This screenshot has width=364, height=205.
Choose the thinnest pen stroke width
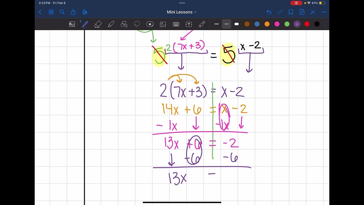tap(216, 24)
